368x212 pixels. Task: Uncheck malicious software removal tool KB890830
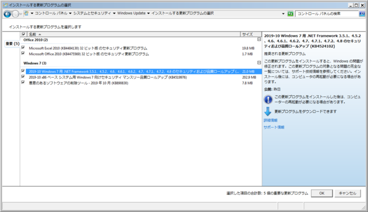click(x=23, y=83)
